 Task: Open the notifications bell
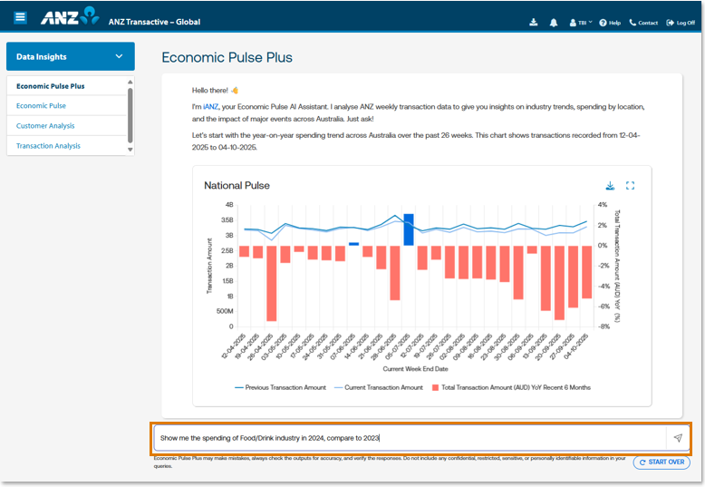coord(554,22)
